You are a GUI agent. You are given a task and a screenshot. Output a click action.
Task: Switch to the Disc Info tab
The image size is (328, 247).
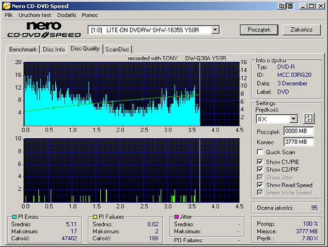pyautogui.click(x=54, y=50)
